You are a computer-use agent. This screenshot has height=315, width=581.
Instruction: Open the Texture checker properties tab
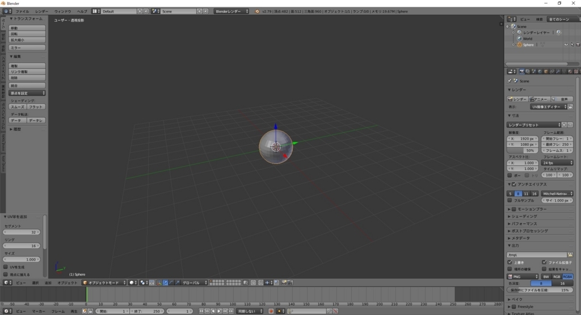click(x=576, y=71)
